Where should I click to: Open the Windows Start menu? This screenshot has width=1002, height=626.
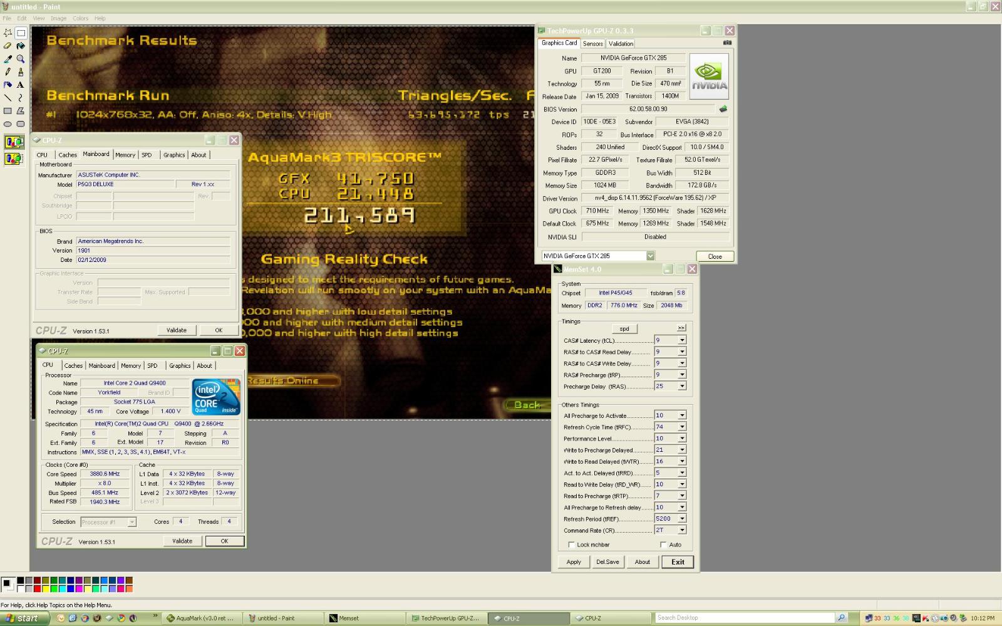pos(24,618)
